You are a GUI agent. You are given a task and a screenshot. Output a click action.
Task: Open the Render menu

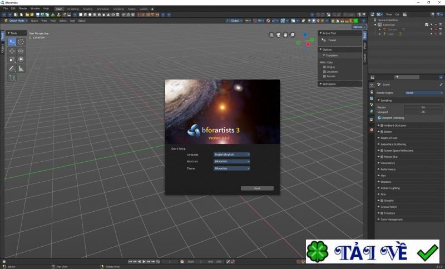[x=23, y=8]
